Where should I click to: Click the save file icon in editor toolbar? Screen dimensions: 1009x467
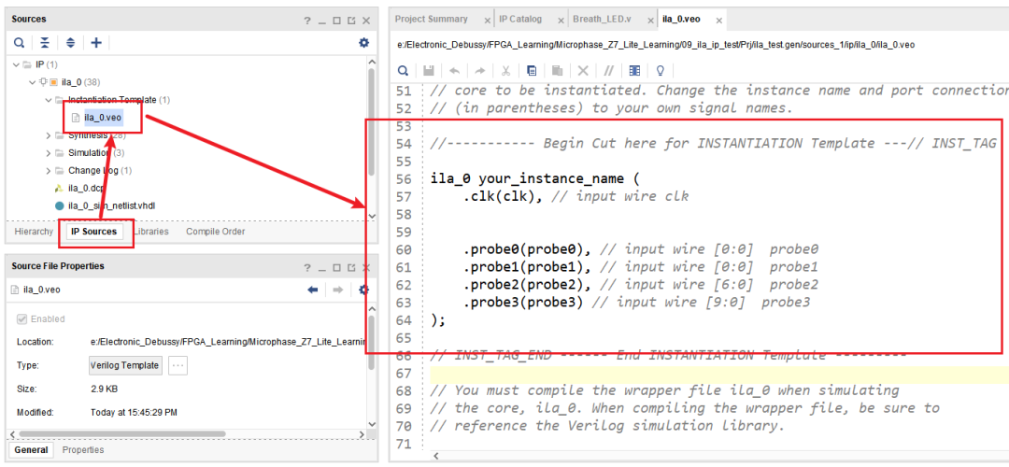429,70
